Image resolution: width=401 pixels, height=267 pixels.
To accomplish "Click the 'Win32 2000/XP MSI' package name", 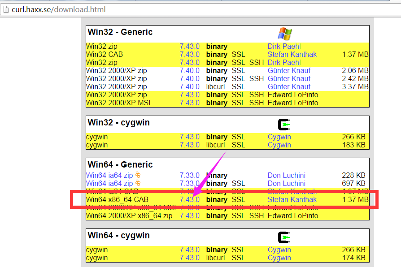I will point(118,103).
